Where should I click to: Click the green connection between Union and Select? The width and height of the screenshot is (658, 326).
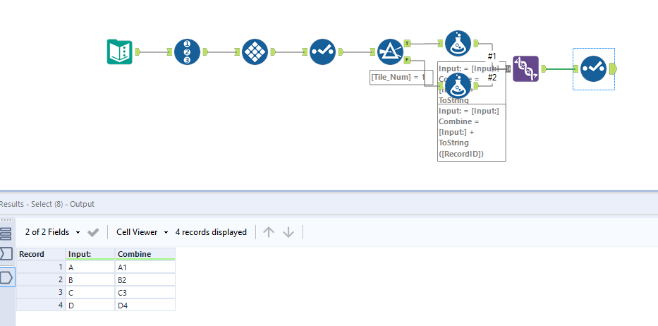tap(560, 69)
